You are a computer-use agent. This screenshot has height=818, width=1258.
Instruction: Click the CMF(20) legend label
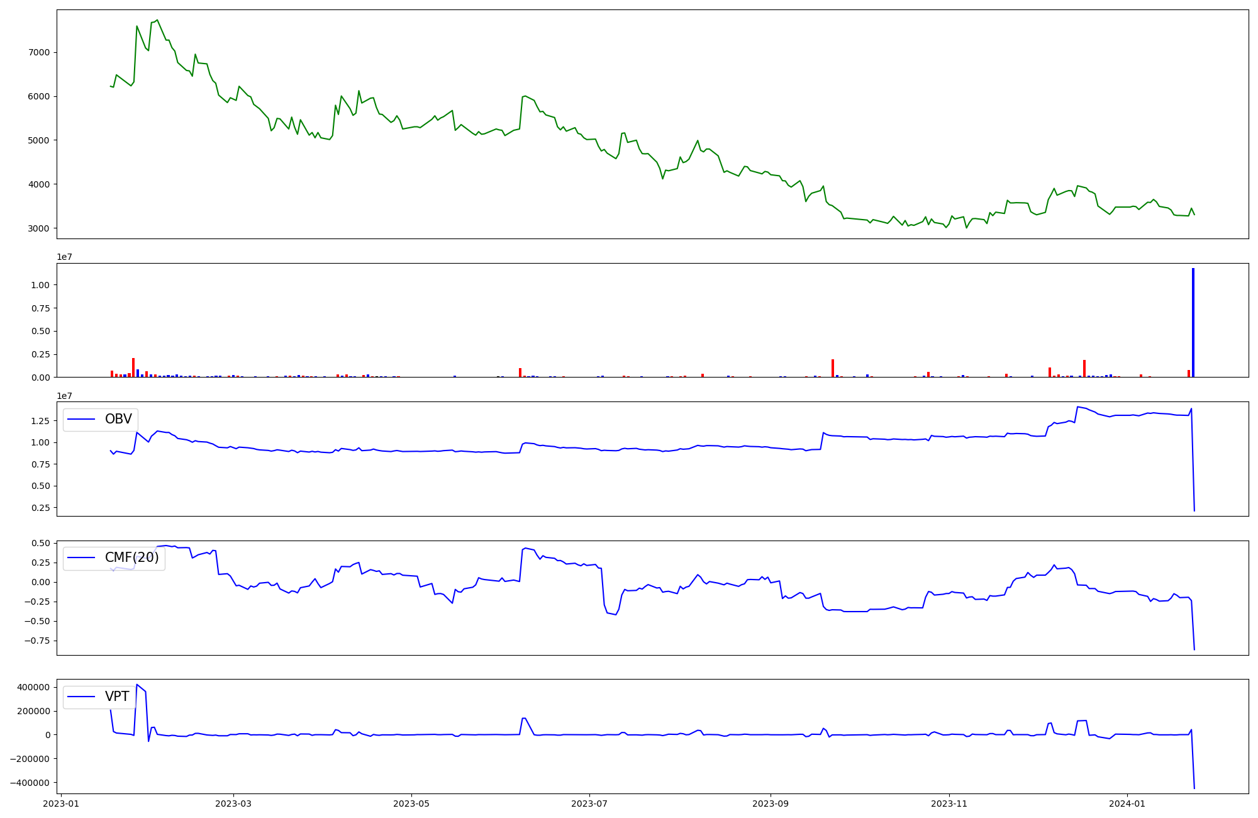click(x=131, y=557)
